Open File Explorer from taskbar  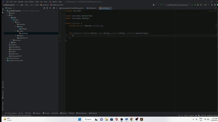(x=107, y=119)
